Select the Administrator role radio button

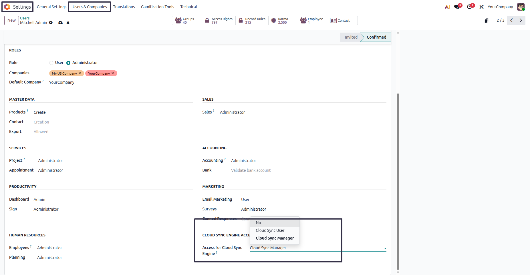(x=68, y=63)
